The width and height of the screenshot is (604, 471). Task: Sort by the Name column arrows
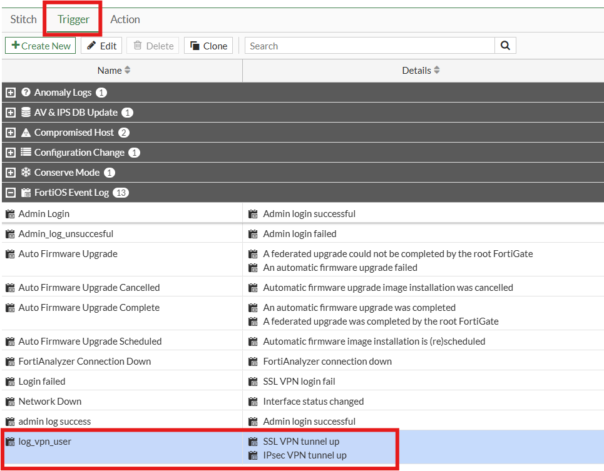pyautogui.click(x=128, y=70)
